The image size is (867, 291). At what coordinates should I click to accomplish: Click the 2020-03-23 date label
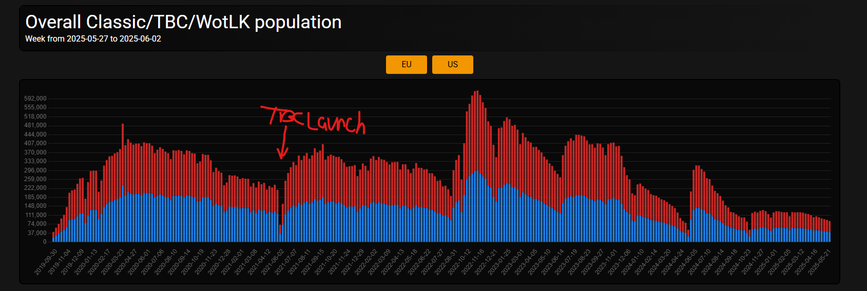pos(112,262)
